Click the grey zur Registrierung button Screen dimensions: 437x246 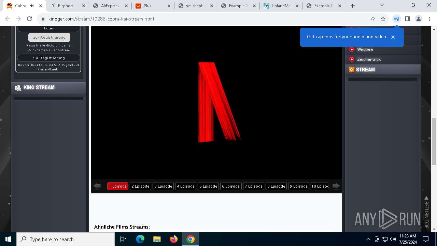pos(49,37)
